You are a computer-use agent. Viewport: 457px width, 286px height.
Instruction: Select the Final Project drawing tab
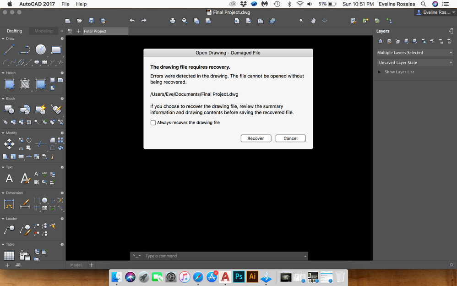(105, 31)
